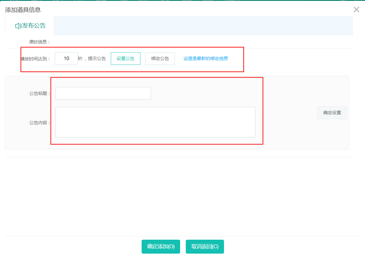Click the 课时信息 label
Screen dimensions: 365x261
(x=40, y=42)
